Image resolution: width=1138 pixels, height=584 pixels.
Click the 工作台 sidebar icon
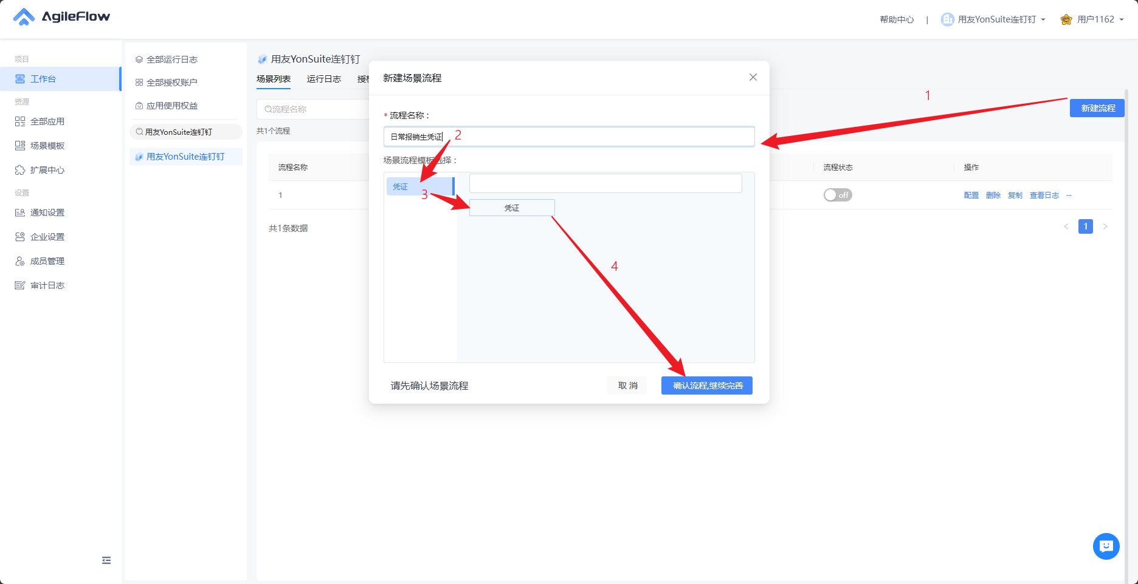(x=20, y=79)
